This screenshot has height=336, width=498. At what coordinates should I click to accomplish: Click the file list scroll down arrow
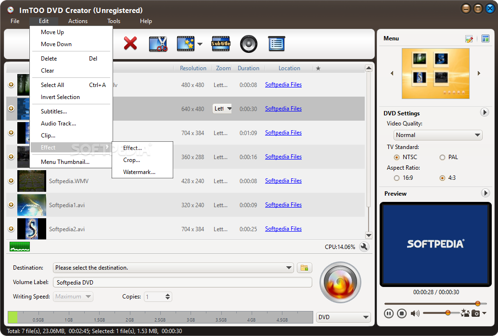pos(369,236)
